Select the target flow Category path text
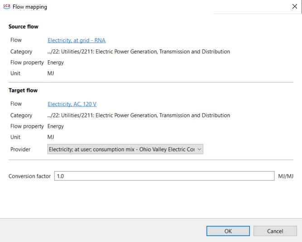The width and height of the screenshot is (302, 242). 139,116
